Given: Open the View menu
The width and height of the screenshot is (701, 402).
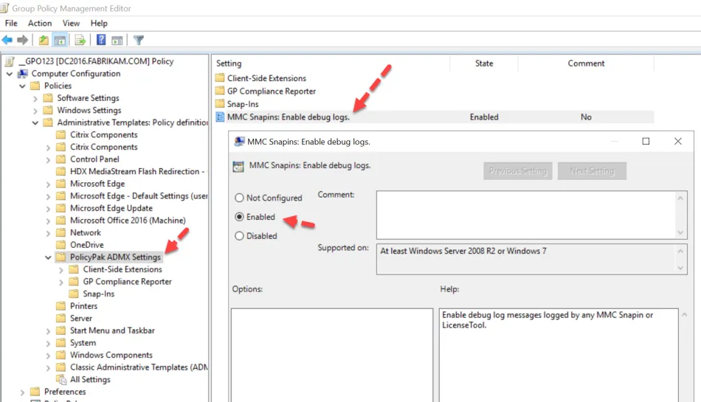Looking at the screenshot, I should (71, 24).
